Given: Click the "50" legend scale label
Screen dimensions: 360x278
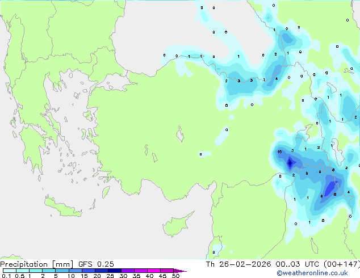Looking at the screenshot, I should pyautogui.click(x=175, y=276).
